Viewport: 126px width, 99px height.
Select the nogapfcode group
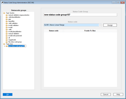point(12,40)
